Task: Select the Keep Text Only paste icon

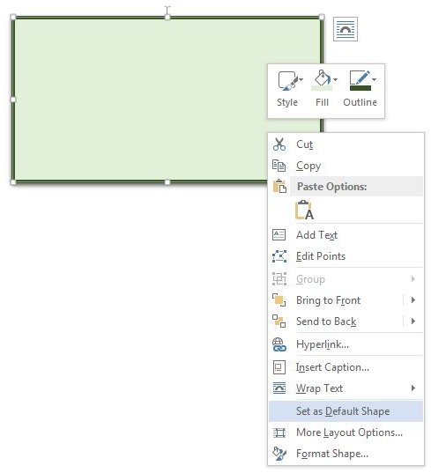Action: pos(305,210)
